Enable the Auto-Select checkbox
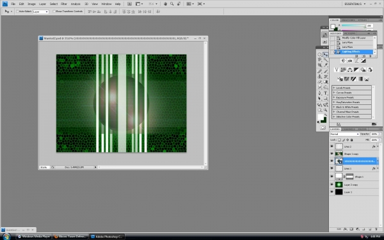This screenshot has height=240, width=384. tap(17, 12)
